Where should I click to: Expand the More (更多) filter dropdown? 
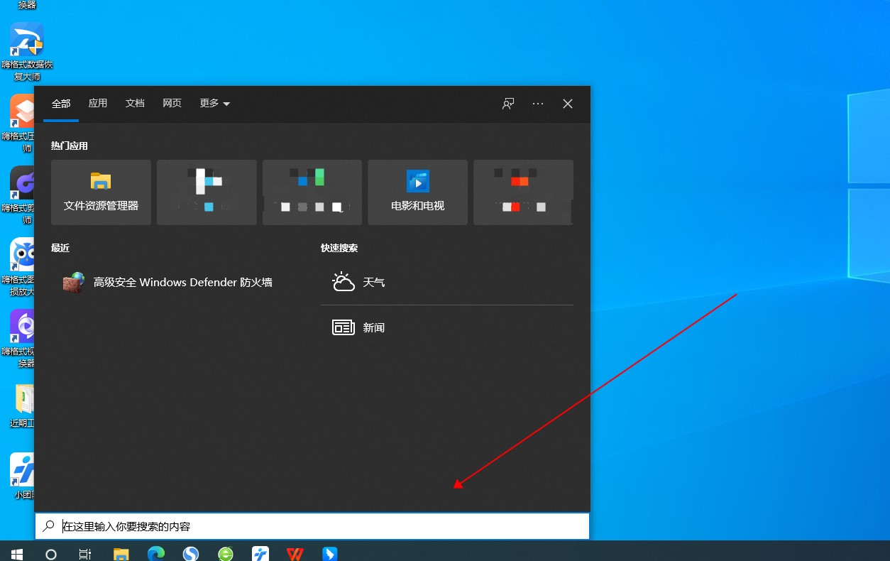[x=214, y=104]
